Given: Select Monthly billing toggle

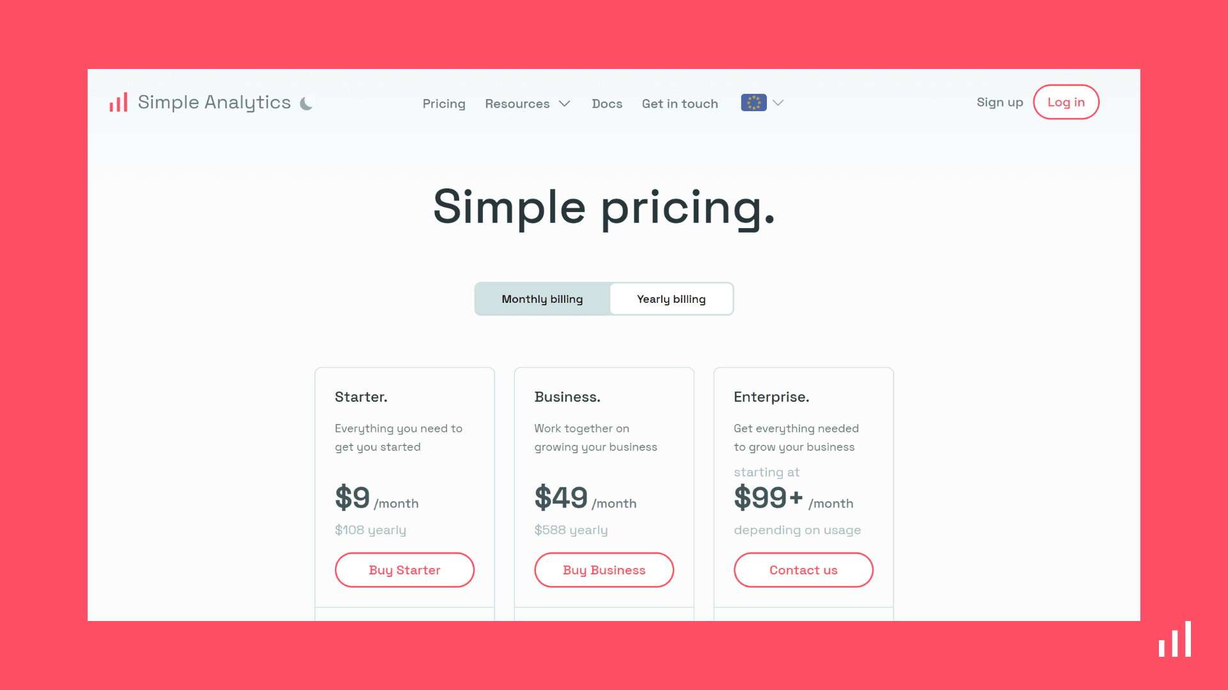Looking at the screenshot, I should (x=542, y=298).
